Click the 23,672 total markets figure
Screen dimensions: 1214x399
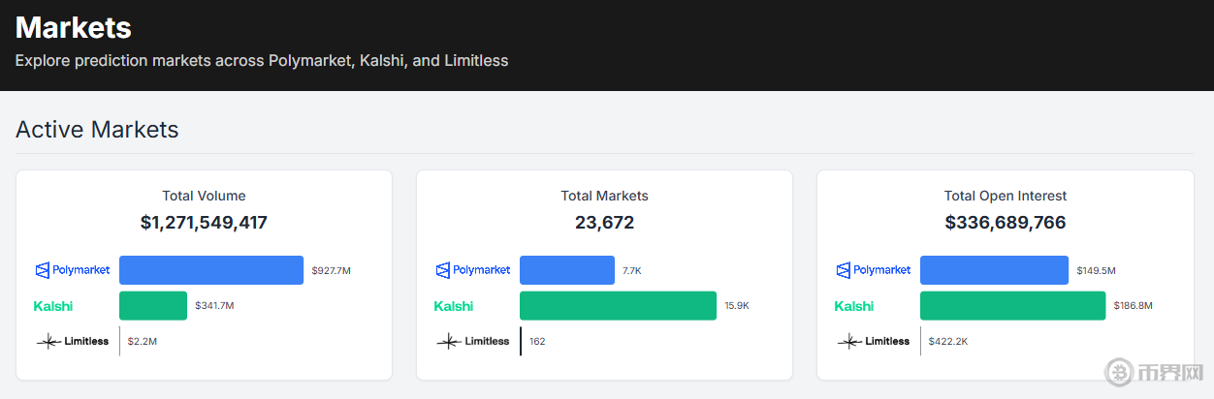point(604,223)
